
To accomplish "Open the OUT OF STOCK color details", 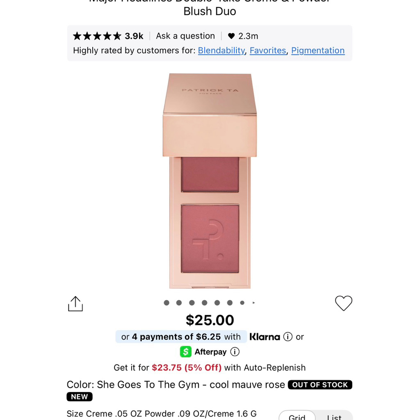I will (320, 385).
